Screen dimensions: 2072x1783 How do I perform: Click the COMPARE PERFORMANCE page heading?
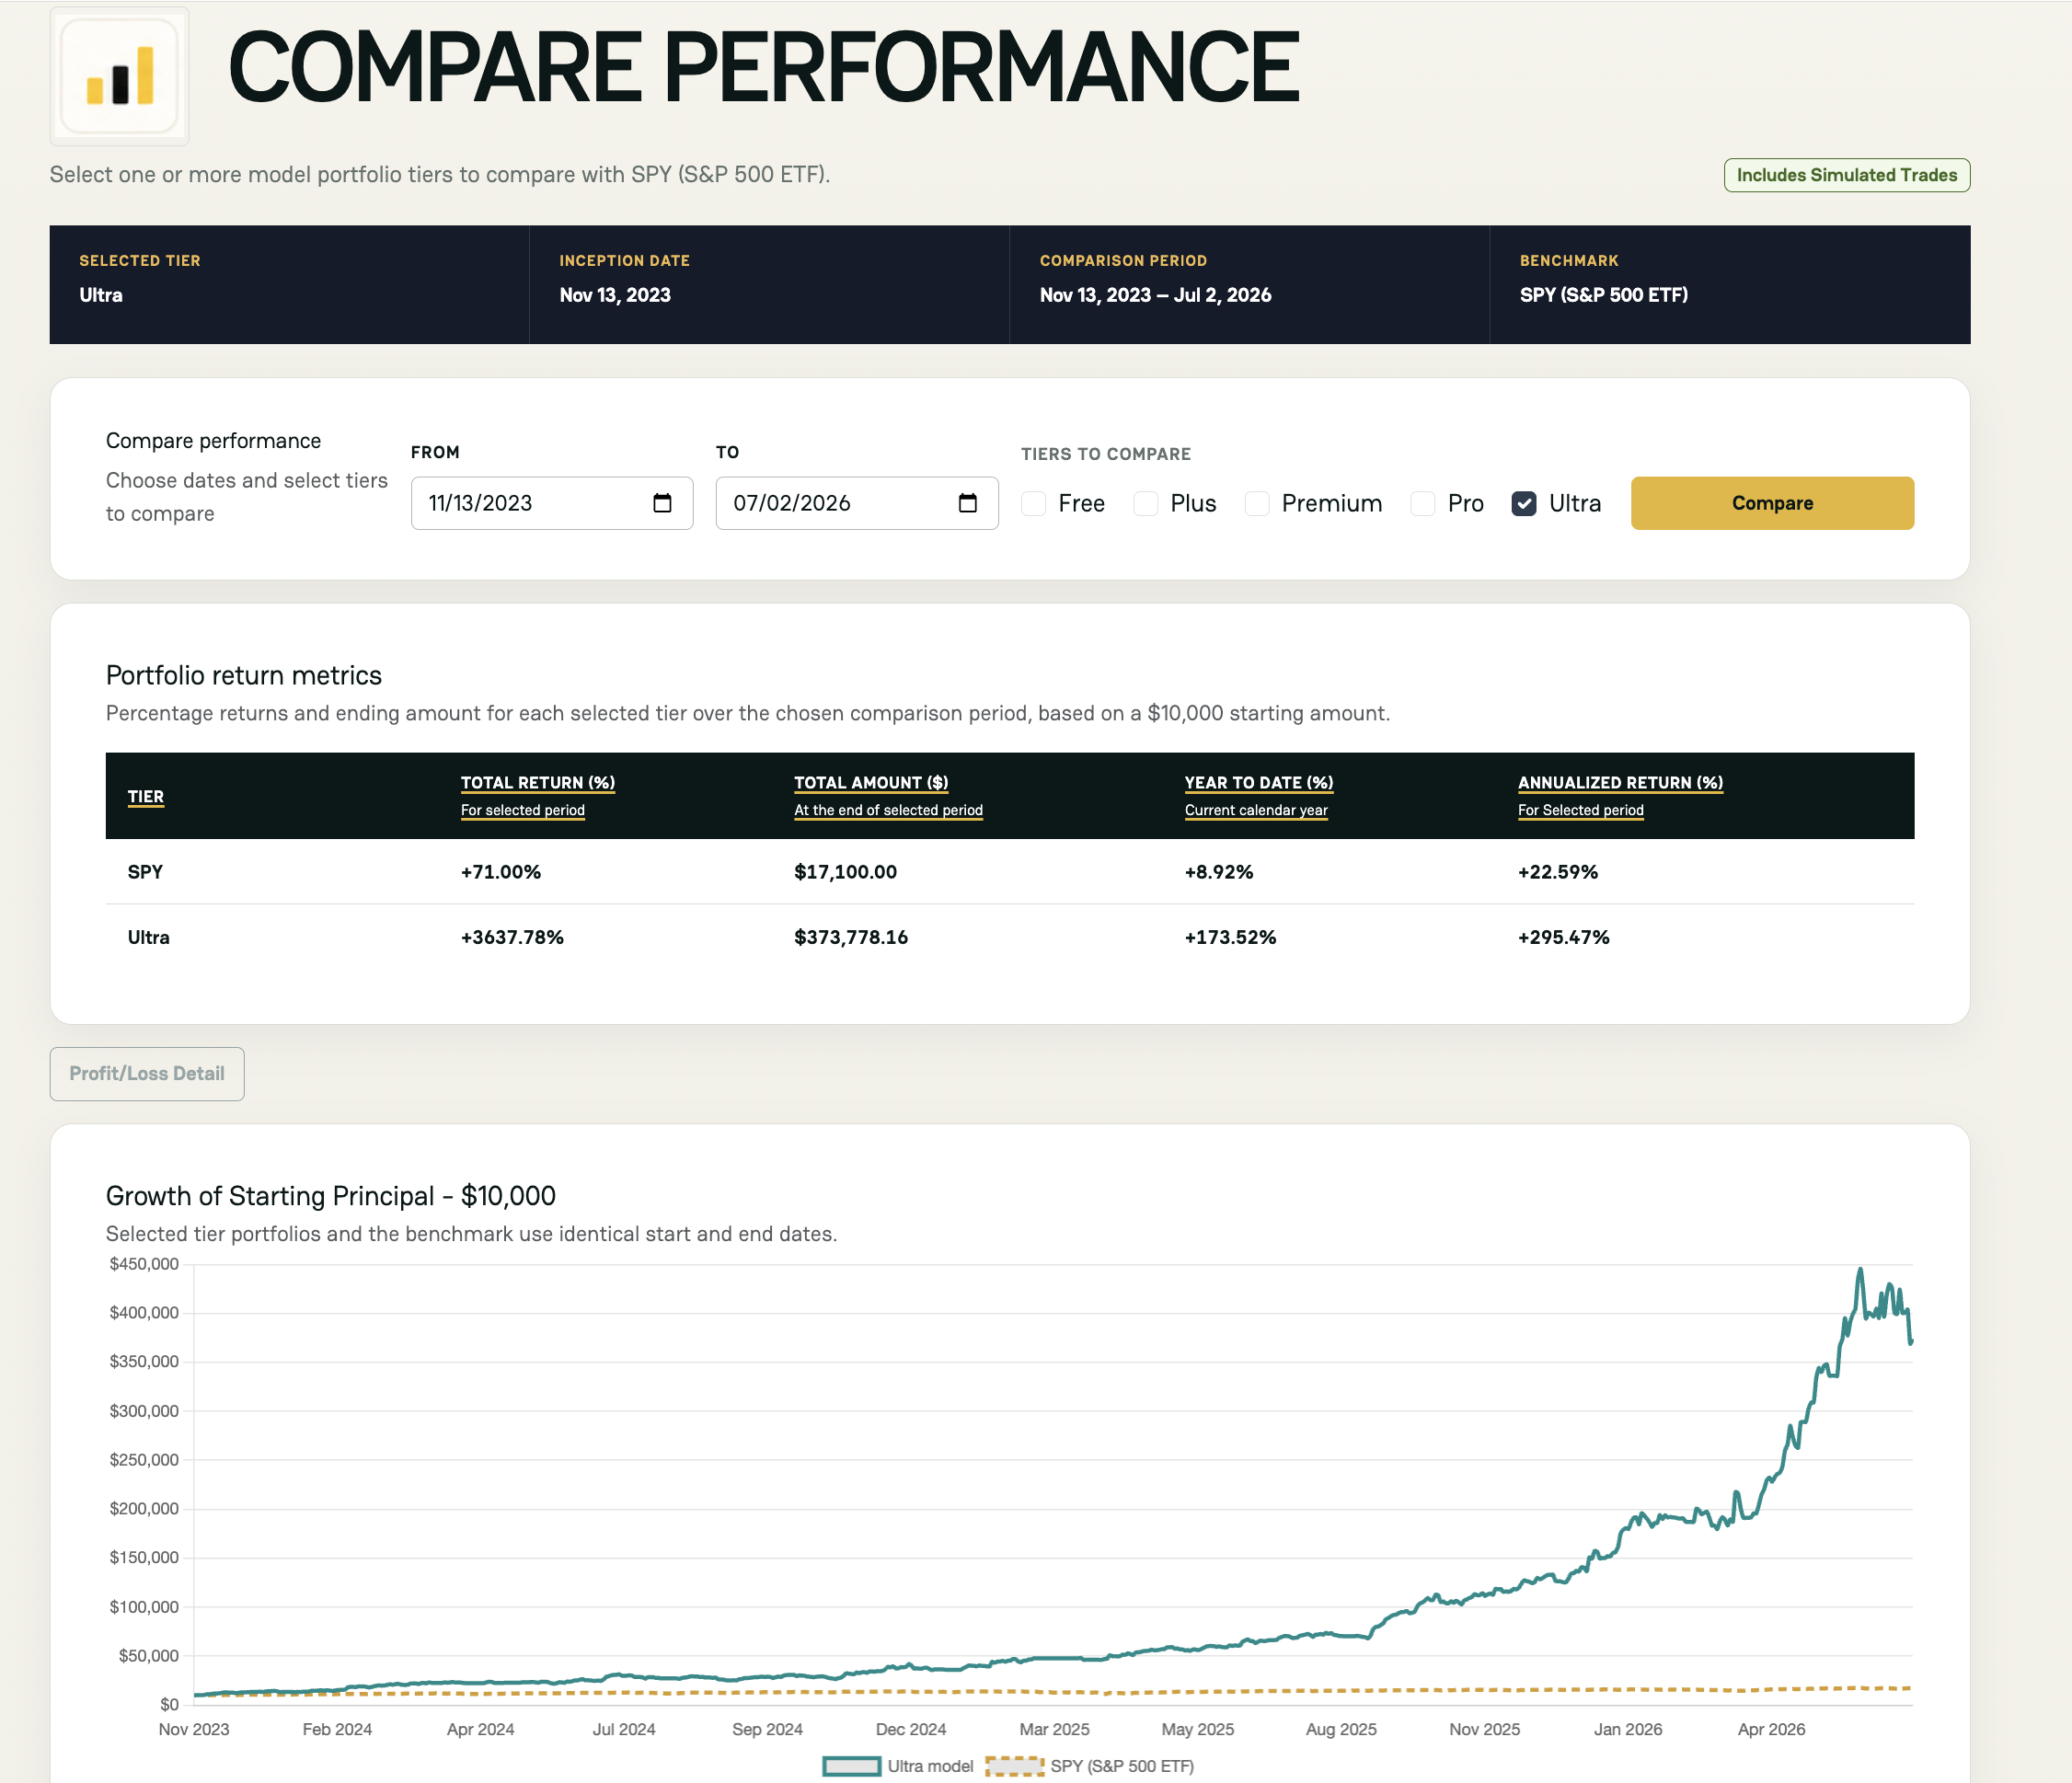764,68
